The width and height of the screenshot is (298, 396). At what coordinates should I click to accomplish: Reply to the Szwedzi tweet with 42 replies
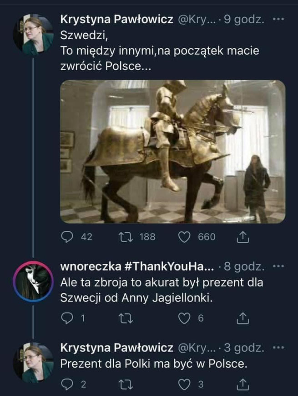67,237
